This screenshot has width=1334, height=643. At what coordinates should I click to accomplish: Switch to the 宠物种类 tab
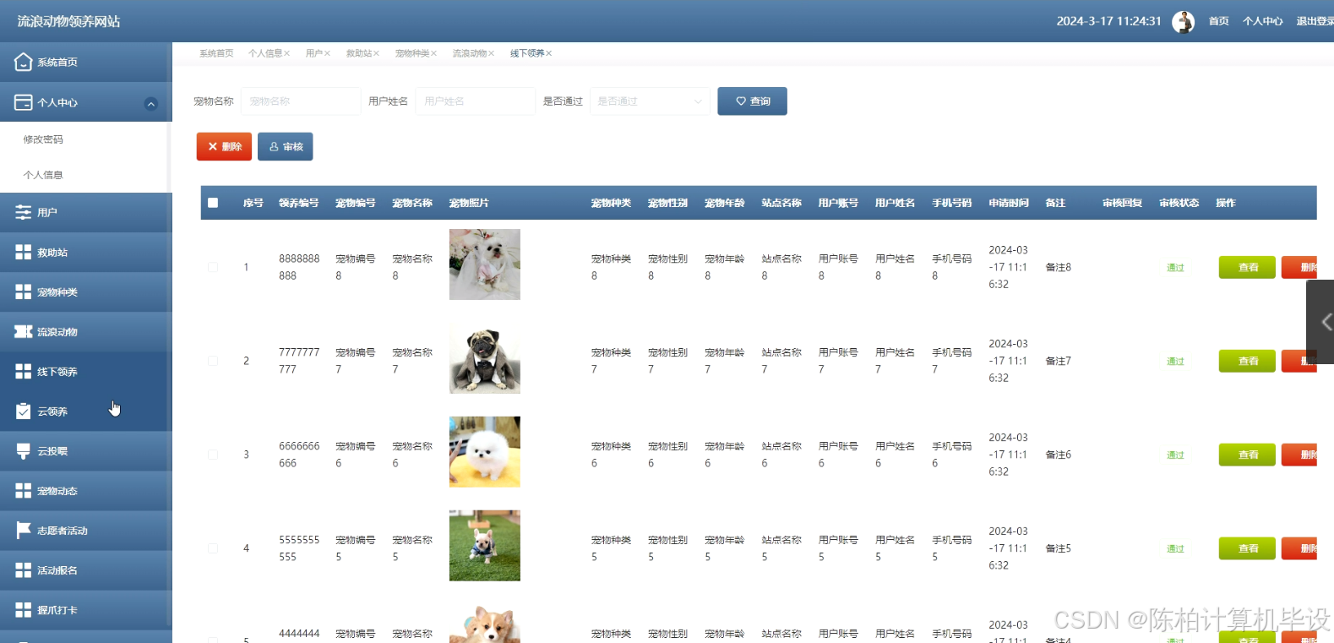point(411,53)
